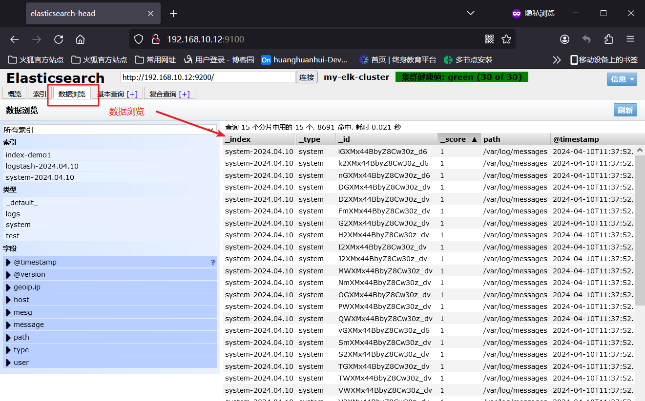Image resolution: width=645 pixels, height=401 pixels.
Task: Switch to the 概览 tab
Action: pyautogui.click(x=15, y=94)
